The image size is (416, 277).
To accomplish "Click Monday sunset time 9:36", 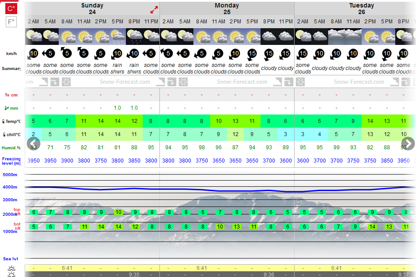I will coord(269,274).
